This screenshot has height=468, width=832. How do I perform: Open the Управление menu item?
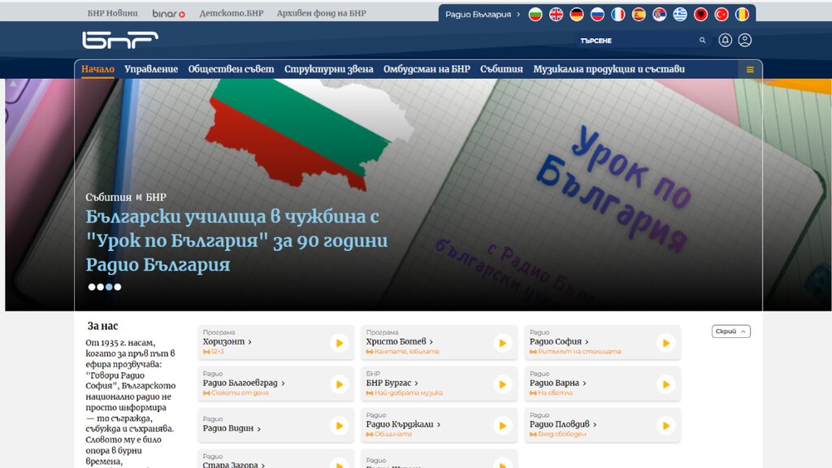pyautogui.click(x=151, y=69)
